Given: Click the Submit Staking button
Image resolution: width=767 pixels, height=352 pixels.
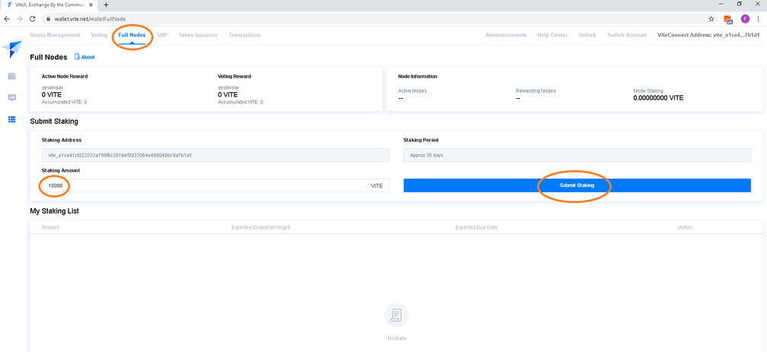Looking at the screenshot, I should [x=577, y=186].
